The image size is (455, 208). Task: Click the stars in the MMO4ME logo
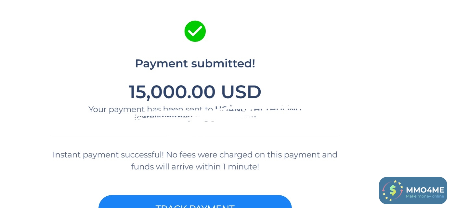396,182
